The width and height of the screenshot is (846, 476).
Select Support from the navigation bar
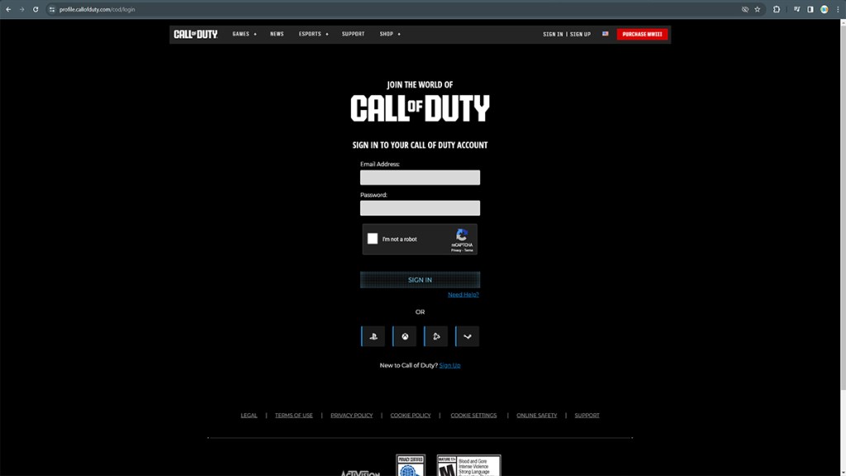[x=353, y=34]
